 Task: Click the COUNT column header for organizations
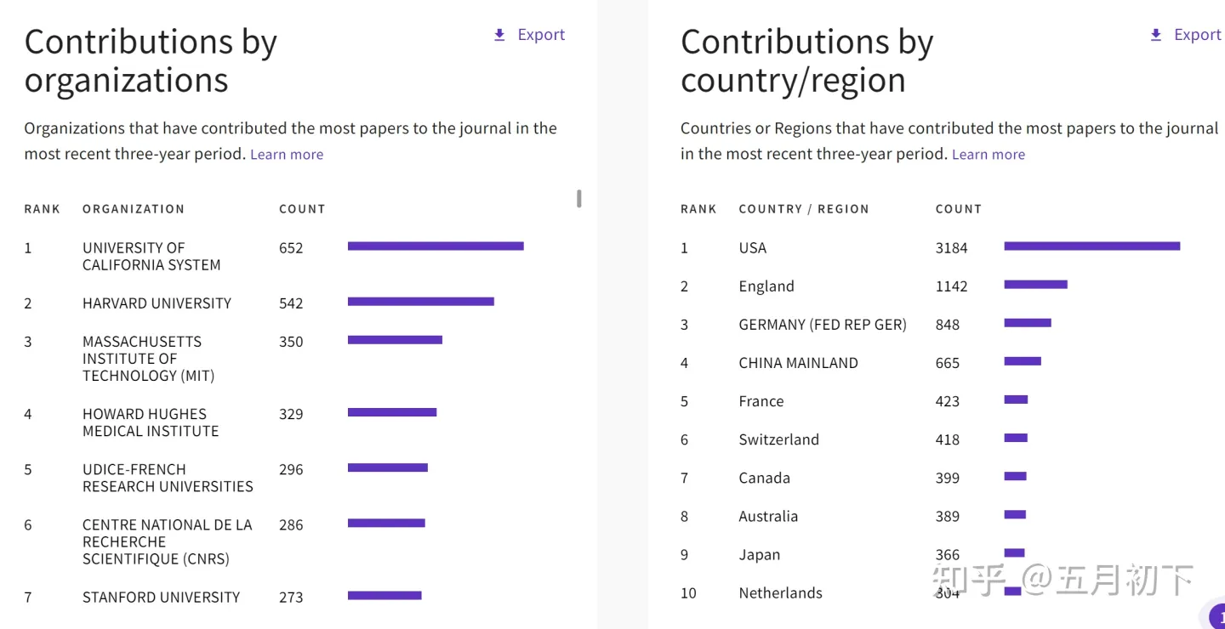302,209
